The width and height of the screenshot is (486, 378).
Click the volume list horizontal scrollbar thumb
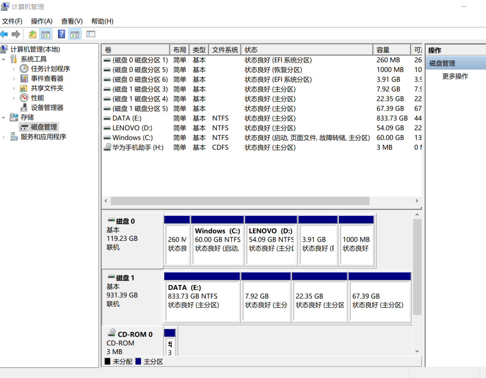point(240,201)
